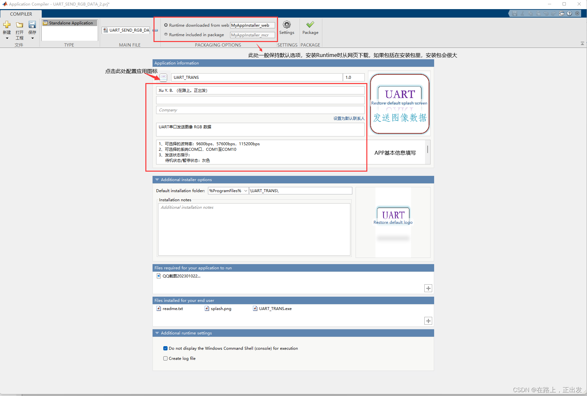Viewport: 587px width, 396px height.
Task: Collapse Additional installer options section
Action: 157,180
